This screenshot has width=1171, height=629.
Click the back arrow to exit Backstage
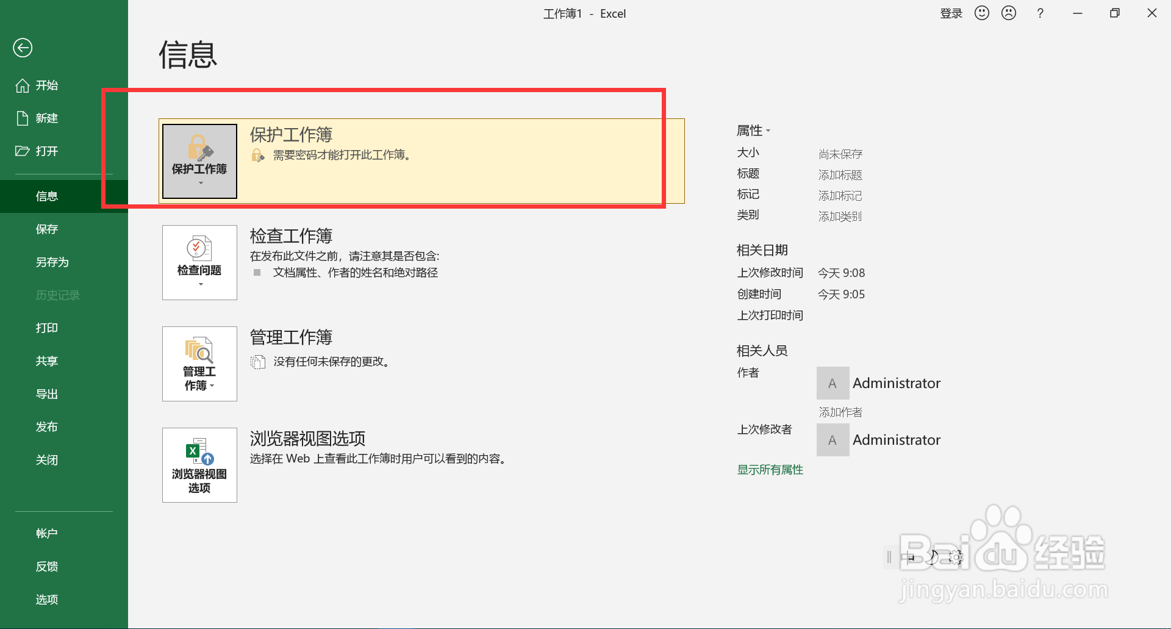23,48
